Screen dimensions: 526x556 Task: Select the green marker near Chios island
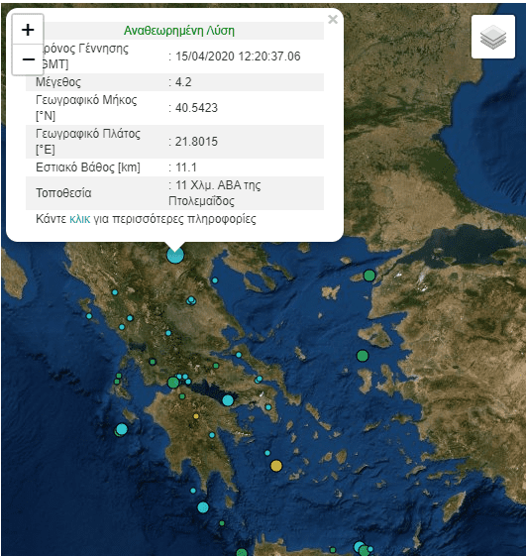pyautogui.click(x=363, y=355)
